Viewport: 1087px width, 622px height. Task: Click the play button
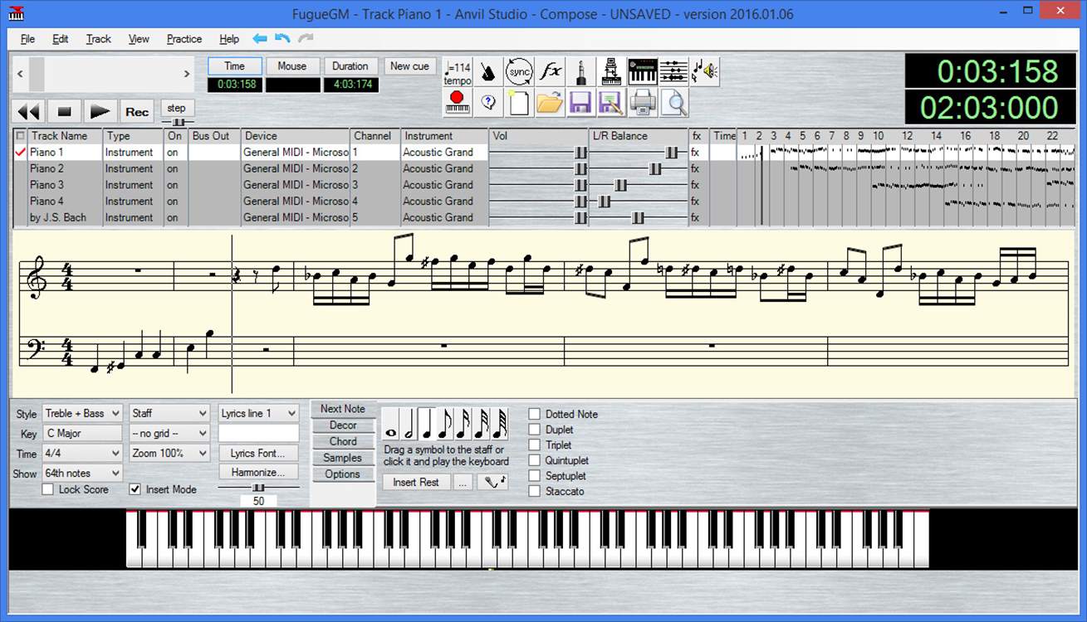pos(100,112)
